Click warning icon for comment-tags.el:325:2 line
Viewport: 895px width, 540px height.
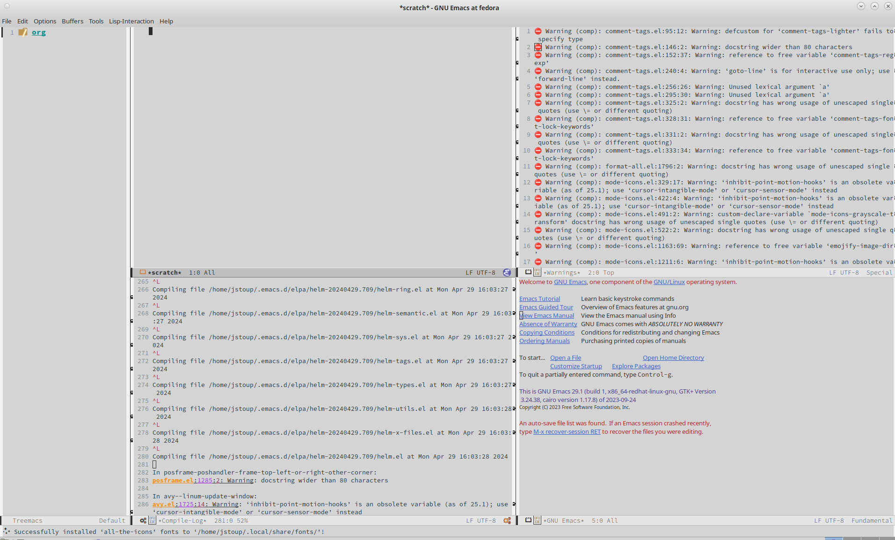(x=538, y=102)
